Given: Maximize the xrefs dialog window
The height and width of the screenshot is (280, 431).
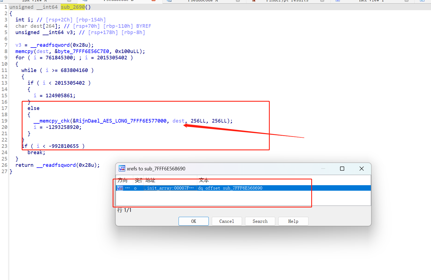Looking at the screenshot, I should point(342,168).
